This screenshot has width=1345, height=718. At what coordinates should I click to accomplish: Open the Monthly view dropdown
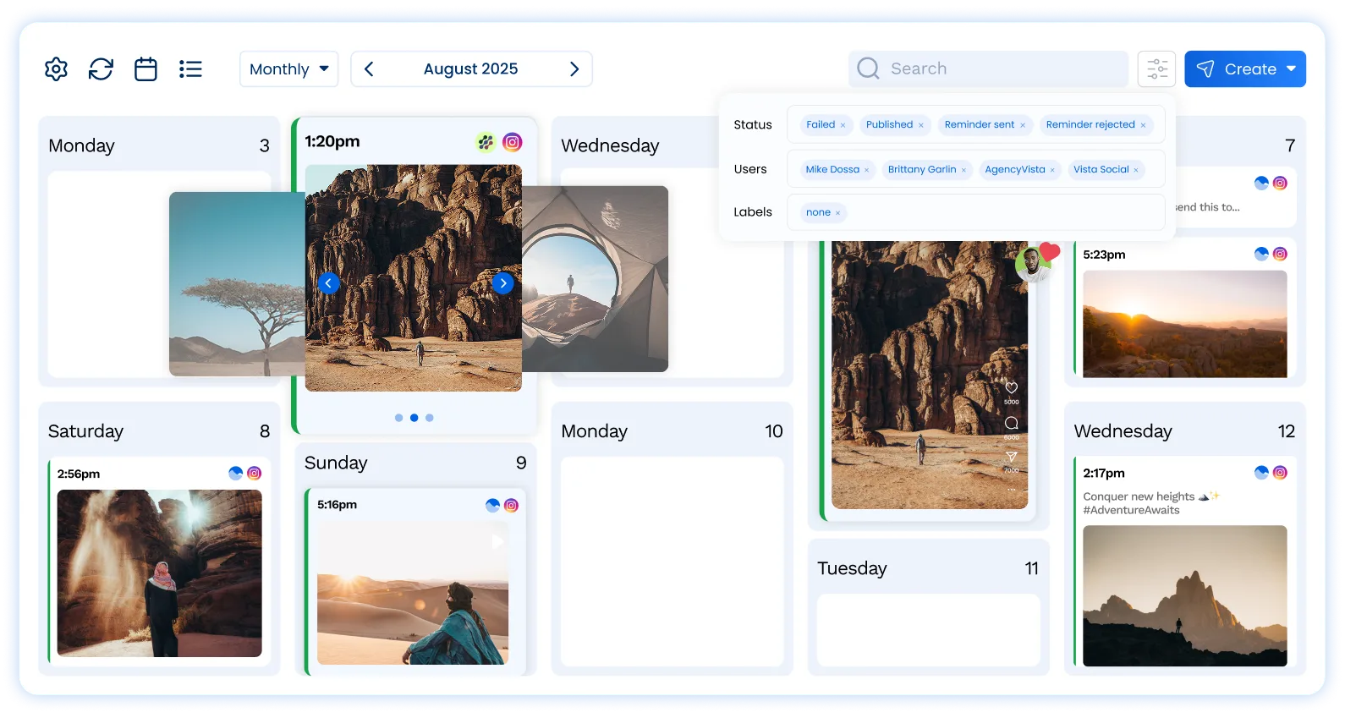pyautogui.click(x=289, y=69)
